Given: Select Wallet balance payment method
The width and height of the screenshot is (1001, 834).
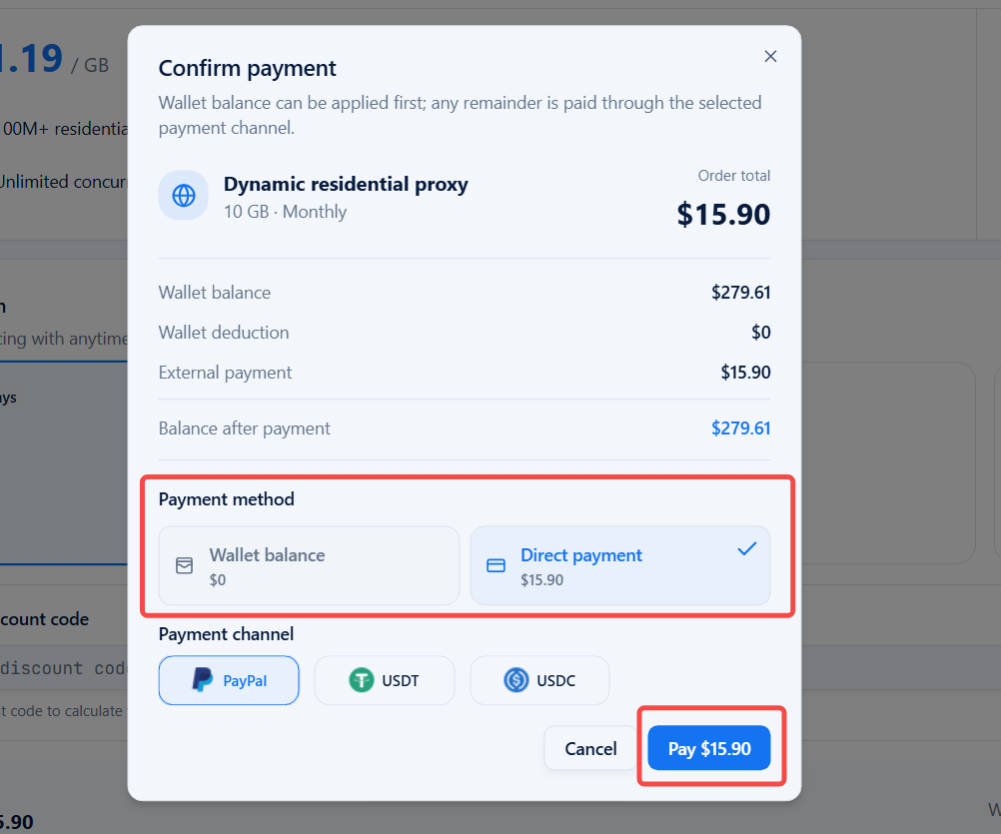Looking at the screenshot, I should point(309,565).
